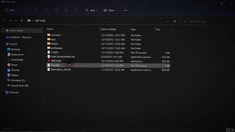Select Network in navigation pane
Viewport: 235px width, 132px height.
pos(14,92)
